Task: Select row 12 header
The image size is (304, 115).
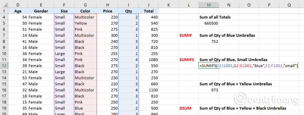Action: (4, 66)
